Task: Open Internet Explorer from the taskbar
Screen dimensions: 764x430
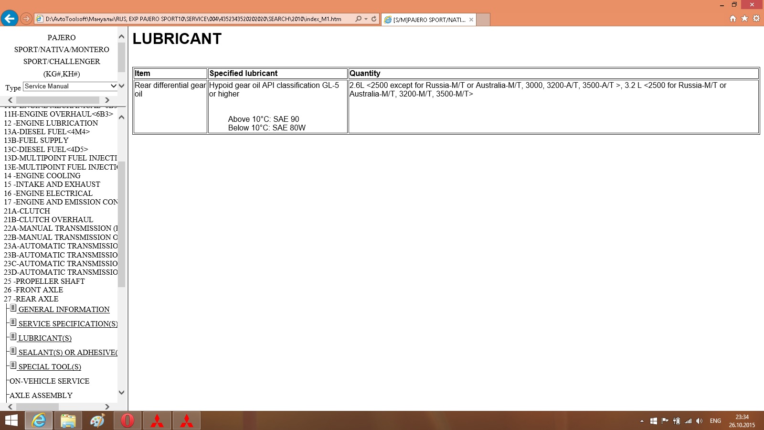Action: (39, 420)
